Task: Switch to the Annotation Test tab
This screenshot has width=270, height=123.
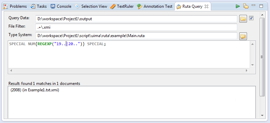Action: [155, 6]
